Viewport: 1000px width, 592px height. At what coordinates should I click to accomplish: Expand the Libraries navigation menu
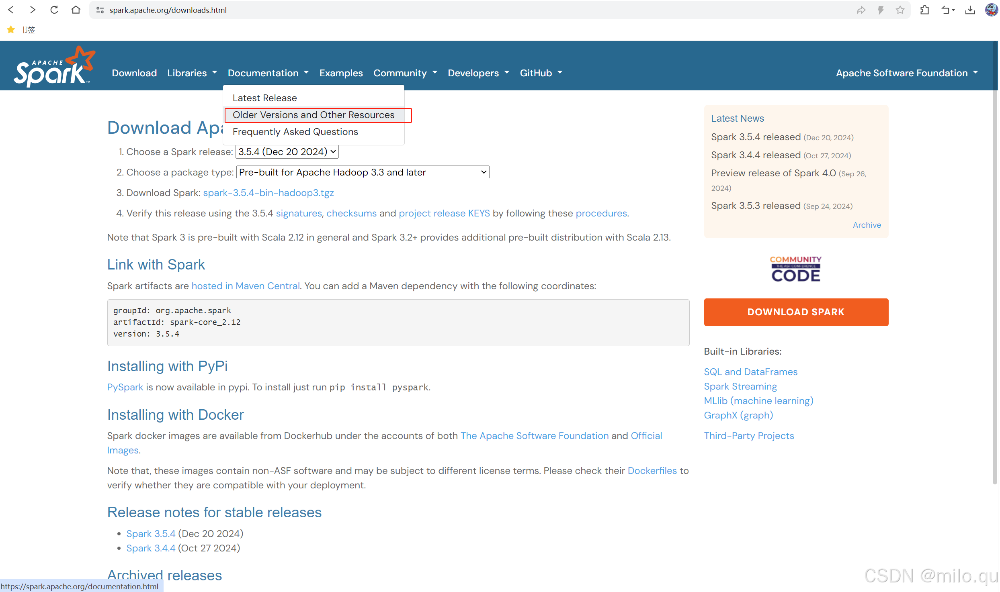point(192,73)
